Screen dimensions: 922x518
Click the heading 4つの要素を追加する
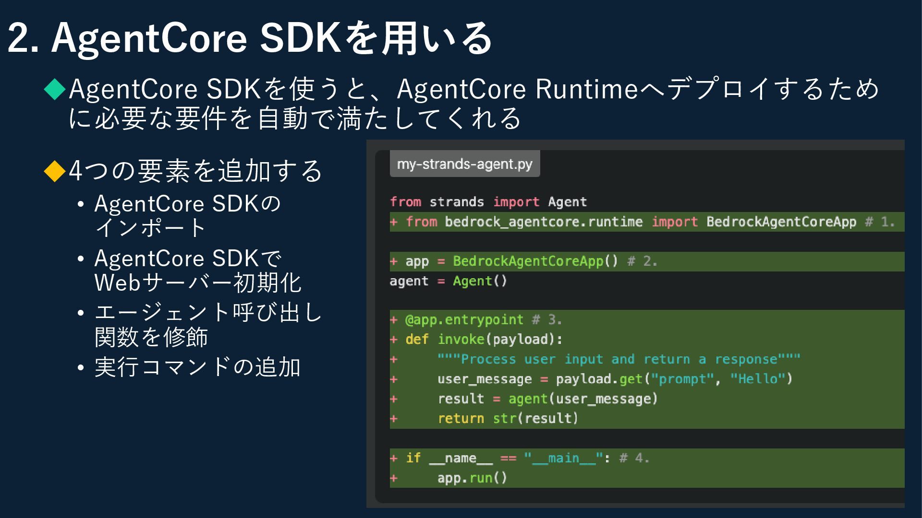tap(195, 171)
